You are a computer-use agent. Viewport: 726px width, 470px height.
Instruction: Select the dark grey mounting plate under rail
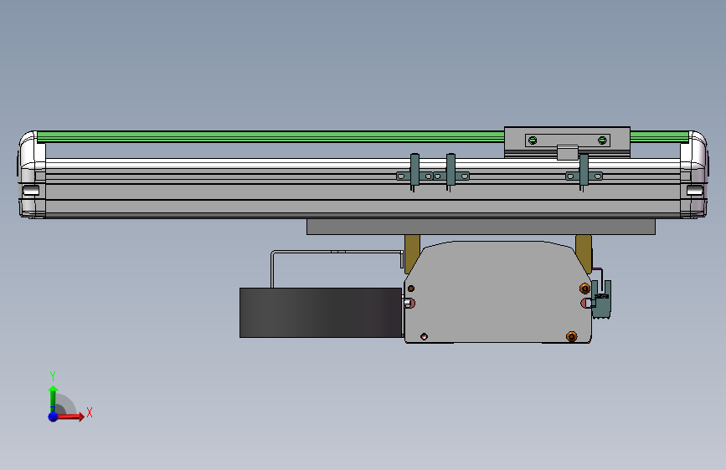point(481,227)
